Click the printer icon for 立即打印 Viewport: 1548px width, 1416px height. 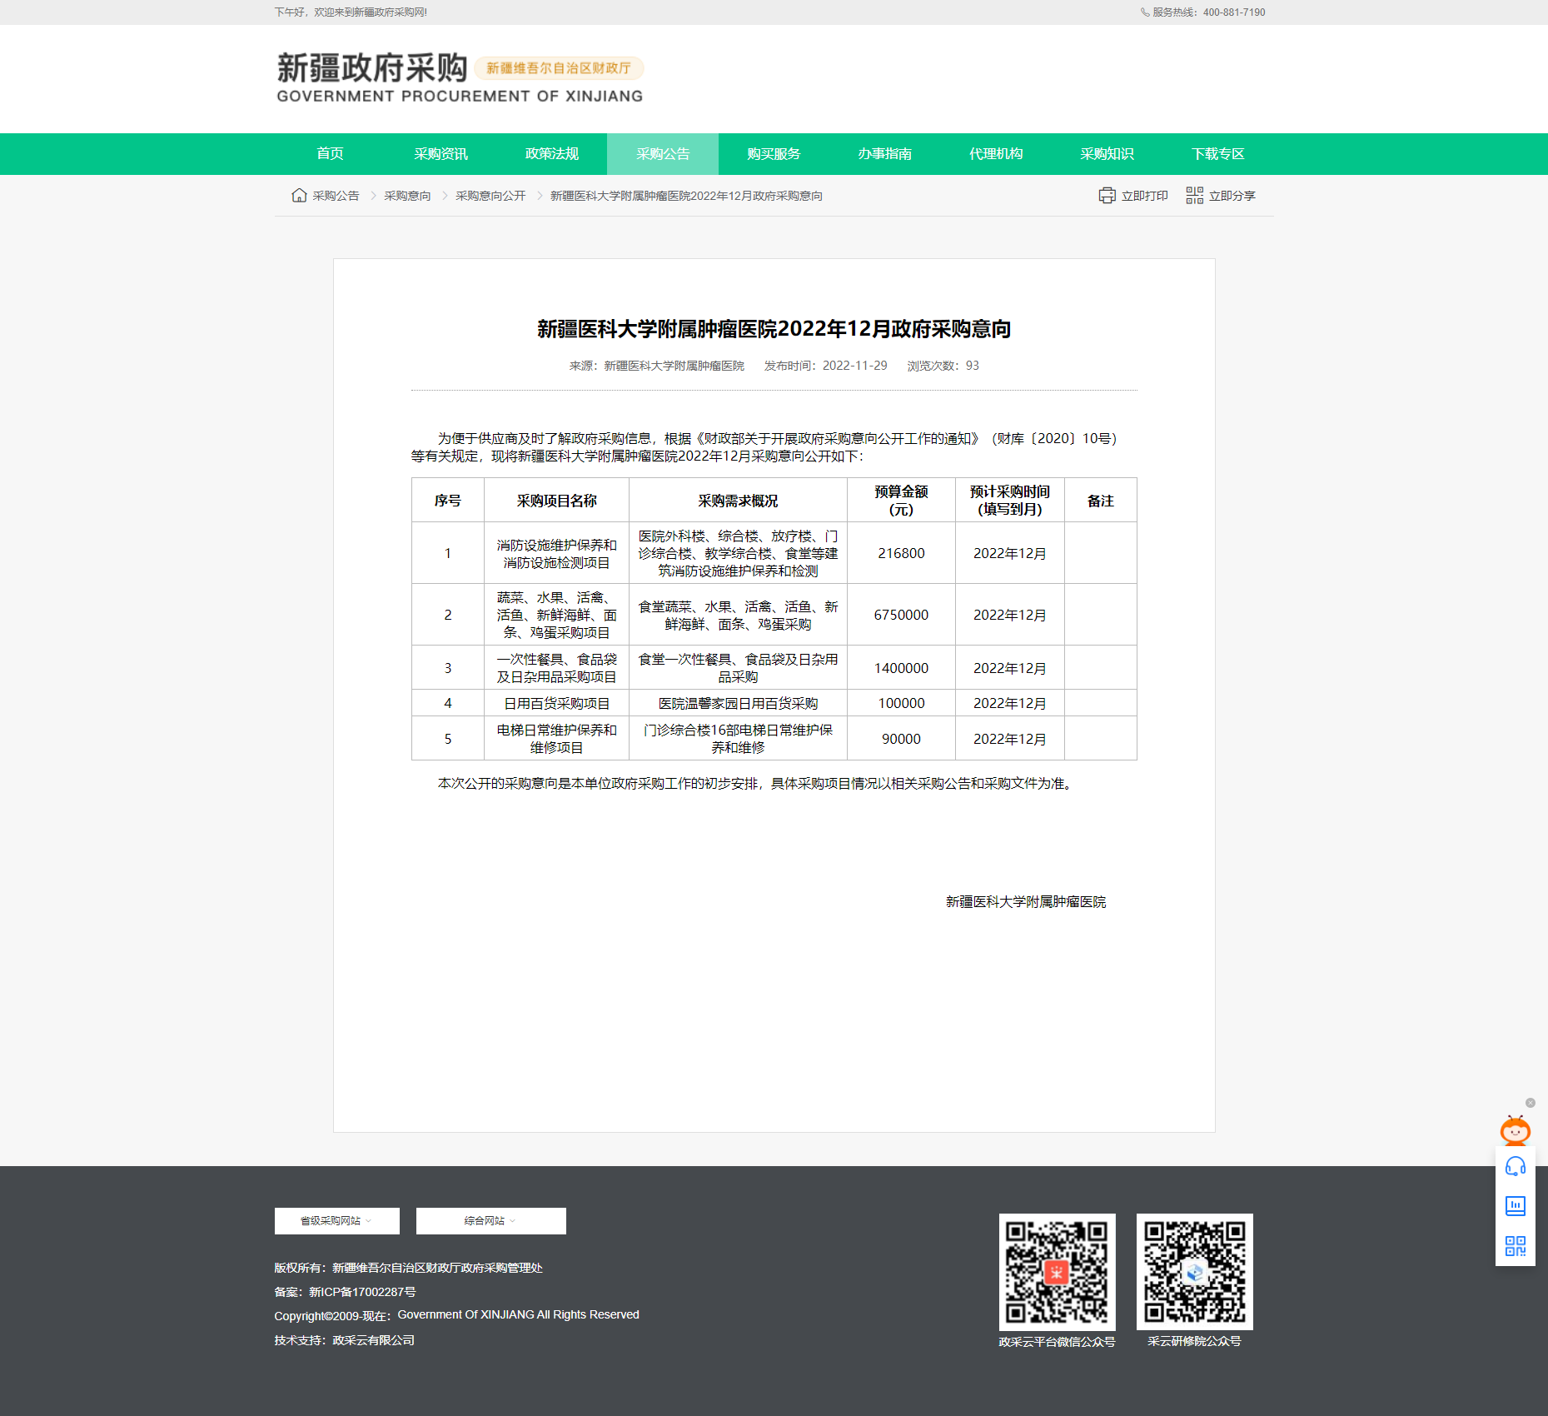click(x=1107, y=196)
